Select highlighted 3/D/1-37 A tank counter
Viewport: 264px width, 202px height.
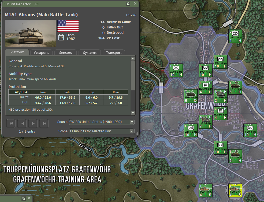tap(235, 190)
